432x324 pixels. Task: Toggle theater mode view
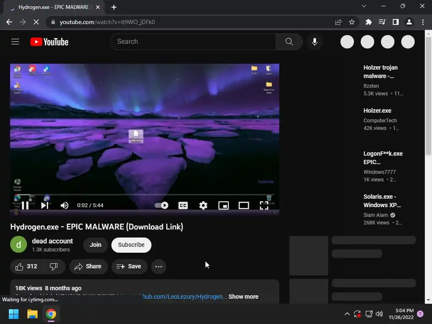pos(243,205)
